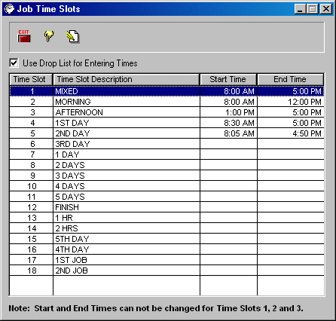Viewport: 336px width, 321px height.
Task: Click the red EXIT icon
Action: click(x=24, y=36)
